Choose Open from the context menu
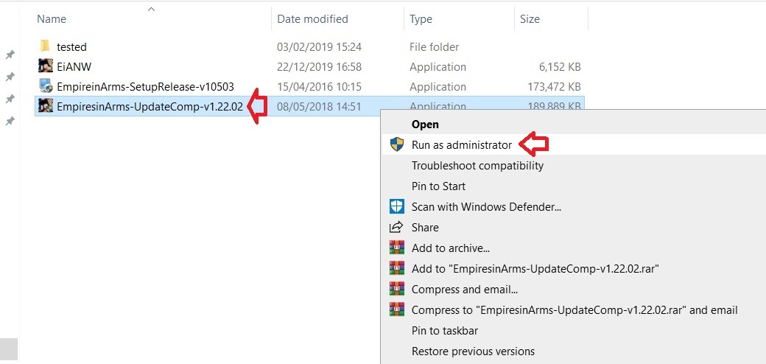Screen dimensions: 766x364 [x=425, y=125]
